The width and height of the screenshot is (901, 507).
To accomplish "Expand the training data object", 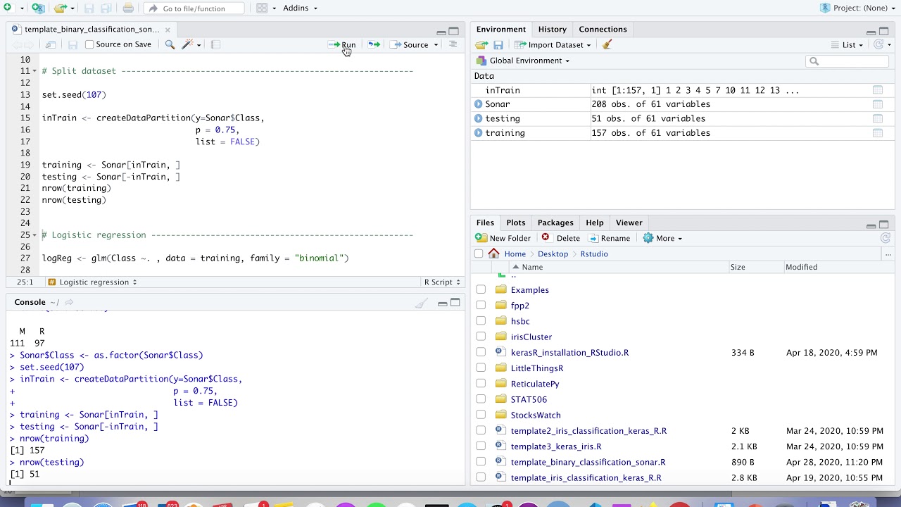I will click(479, 133).
